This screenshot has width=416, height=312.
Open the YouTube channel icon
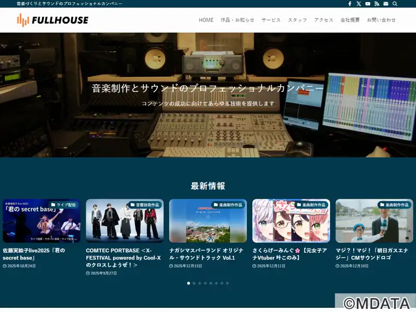[x=368, y=4]
